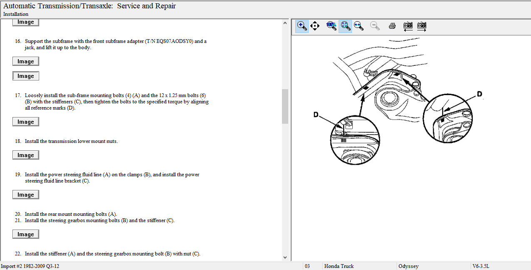
Task: Click the instructions pane scrollbar thumb
Action: click(x=285, y=106)
